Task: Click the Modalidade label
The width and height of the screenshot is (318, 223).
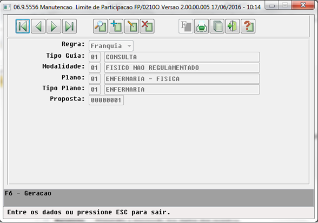Action: (x=63, y=66)
